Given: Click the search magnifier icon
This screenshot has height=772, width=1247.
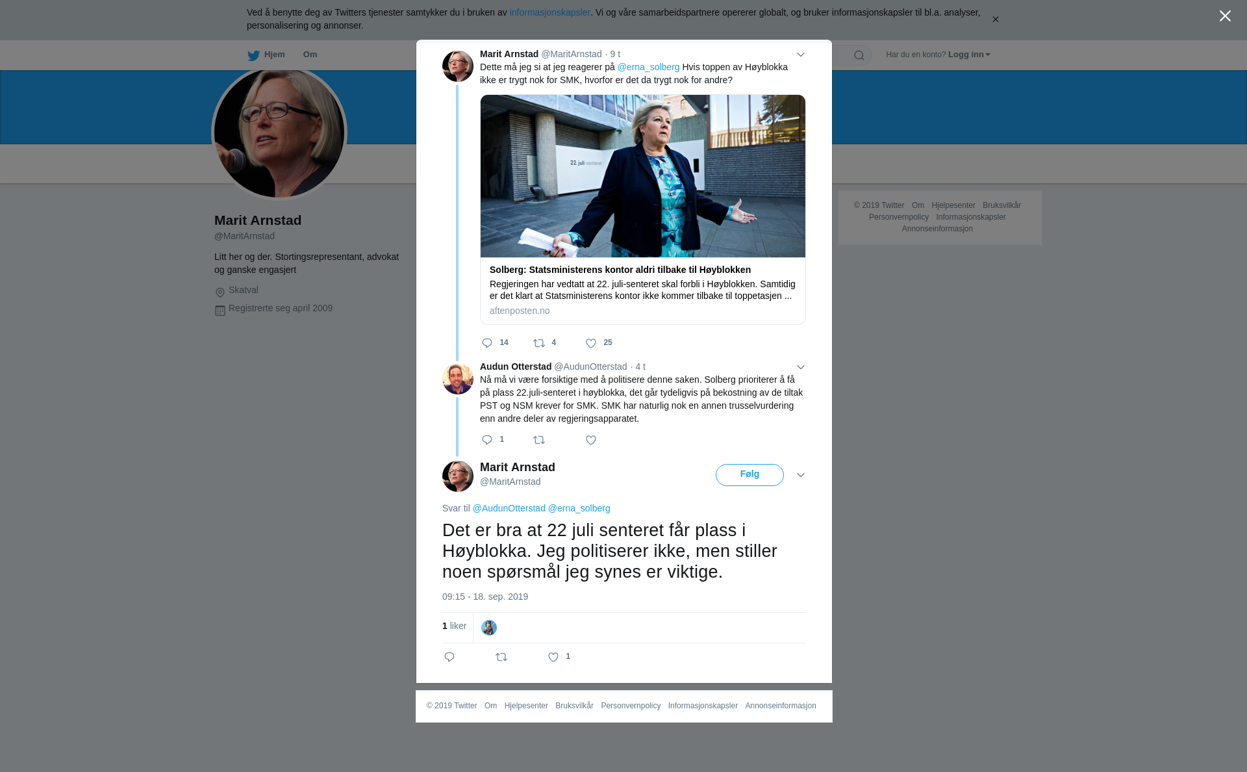Looking at the screenshot, I should [x=859, y=55].
